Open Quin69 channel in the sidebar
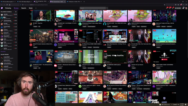 pyautogui.click(x=9, y=24)
